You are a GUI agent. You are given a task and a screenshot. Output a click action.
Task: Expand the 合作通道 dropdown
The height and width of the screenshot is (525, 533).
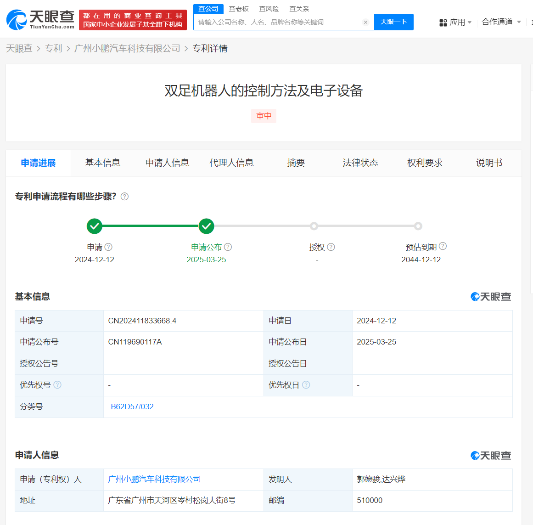501,22
